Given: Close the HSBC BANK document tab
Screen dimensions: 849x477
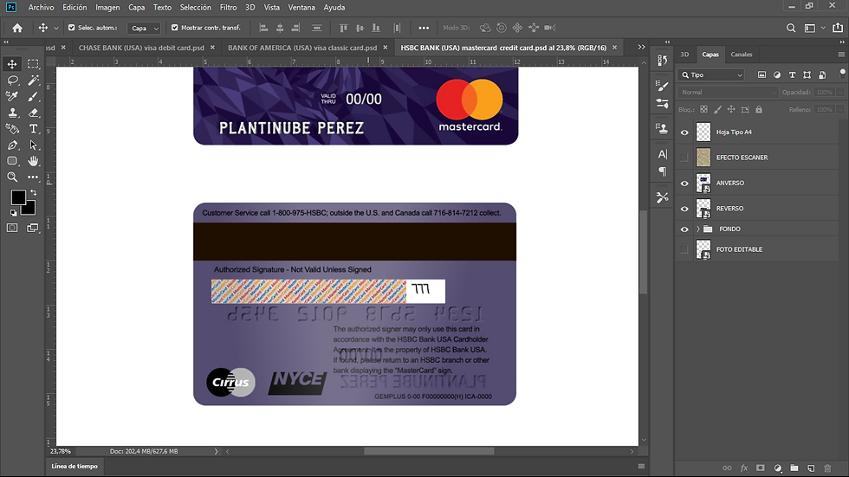Looking at the screenshot, I should pyautogui.click(x=614, y=48).
